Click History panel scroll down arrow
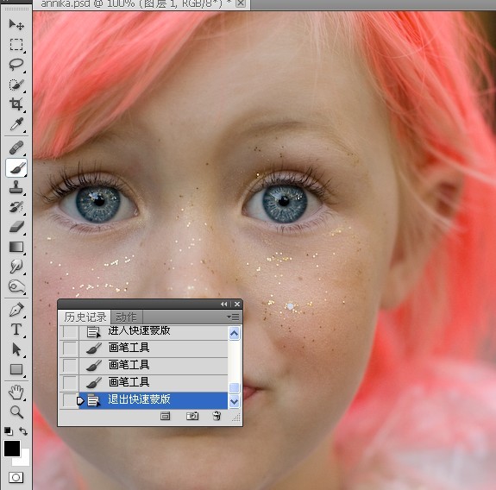Viewport: 496px width, 490px height. tap(234, 402)
